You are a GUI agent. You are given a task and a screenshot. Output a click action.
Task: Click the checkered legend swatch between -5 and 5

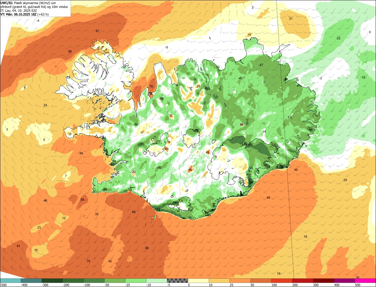[177, 281]
